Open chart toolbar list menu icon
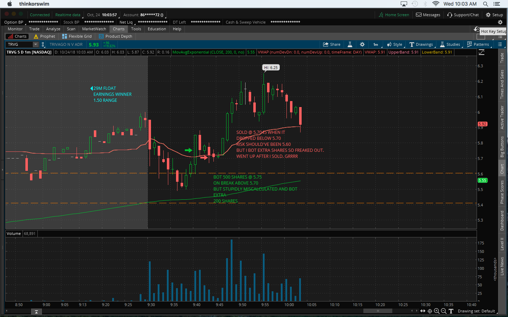Viewport: 508px width, 317px height. click(x=500, y=44)
